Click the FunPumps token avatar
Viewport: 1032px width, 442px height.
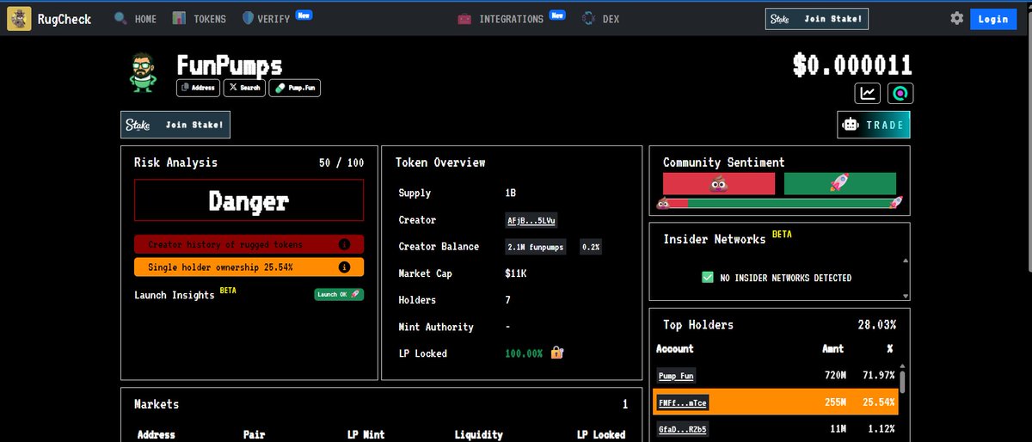(144, 73)
